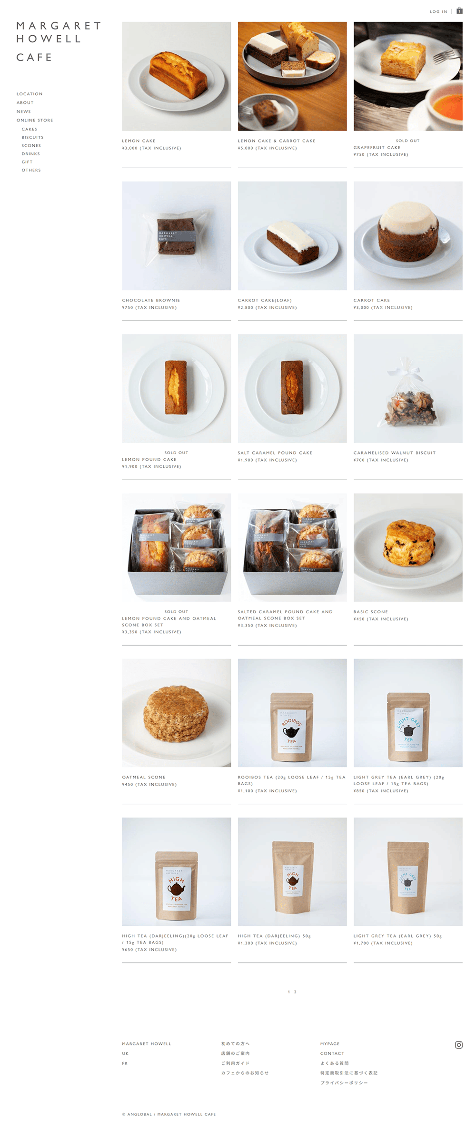Screen dimensions: 476x1133
Task: Click the Margaret Howell Cafe logo
Action: pos(59,41)
